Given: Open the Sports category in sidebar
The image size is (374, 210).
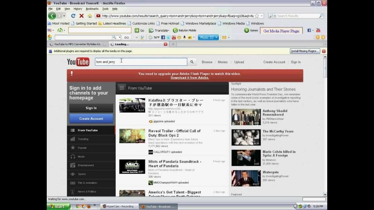Looking at the screenshot, I should 82,174.
